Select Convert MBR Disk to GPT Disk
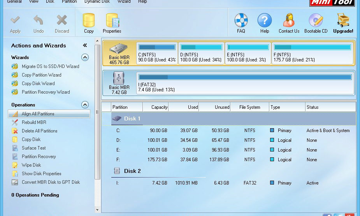The height and width of the screenshot is (216, 360). click(51, 182)
